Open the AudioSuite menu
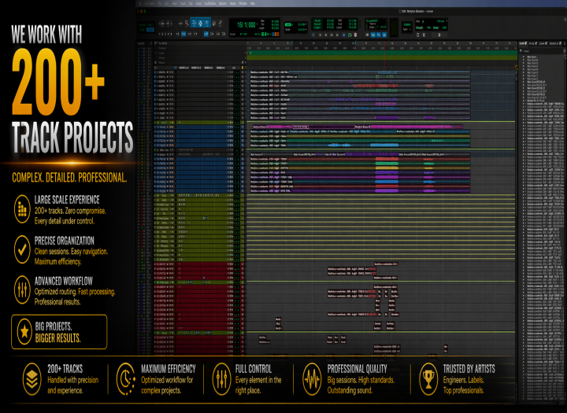 click(208, 3)
